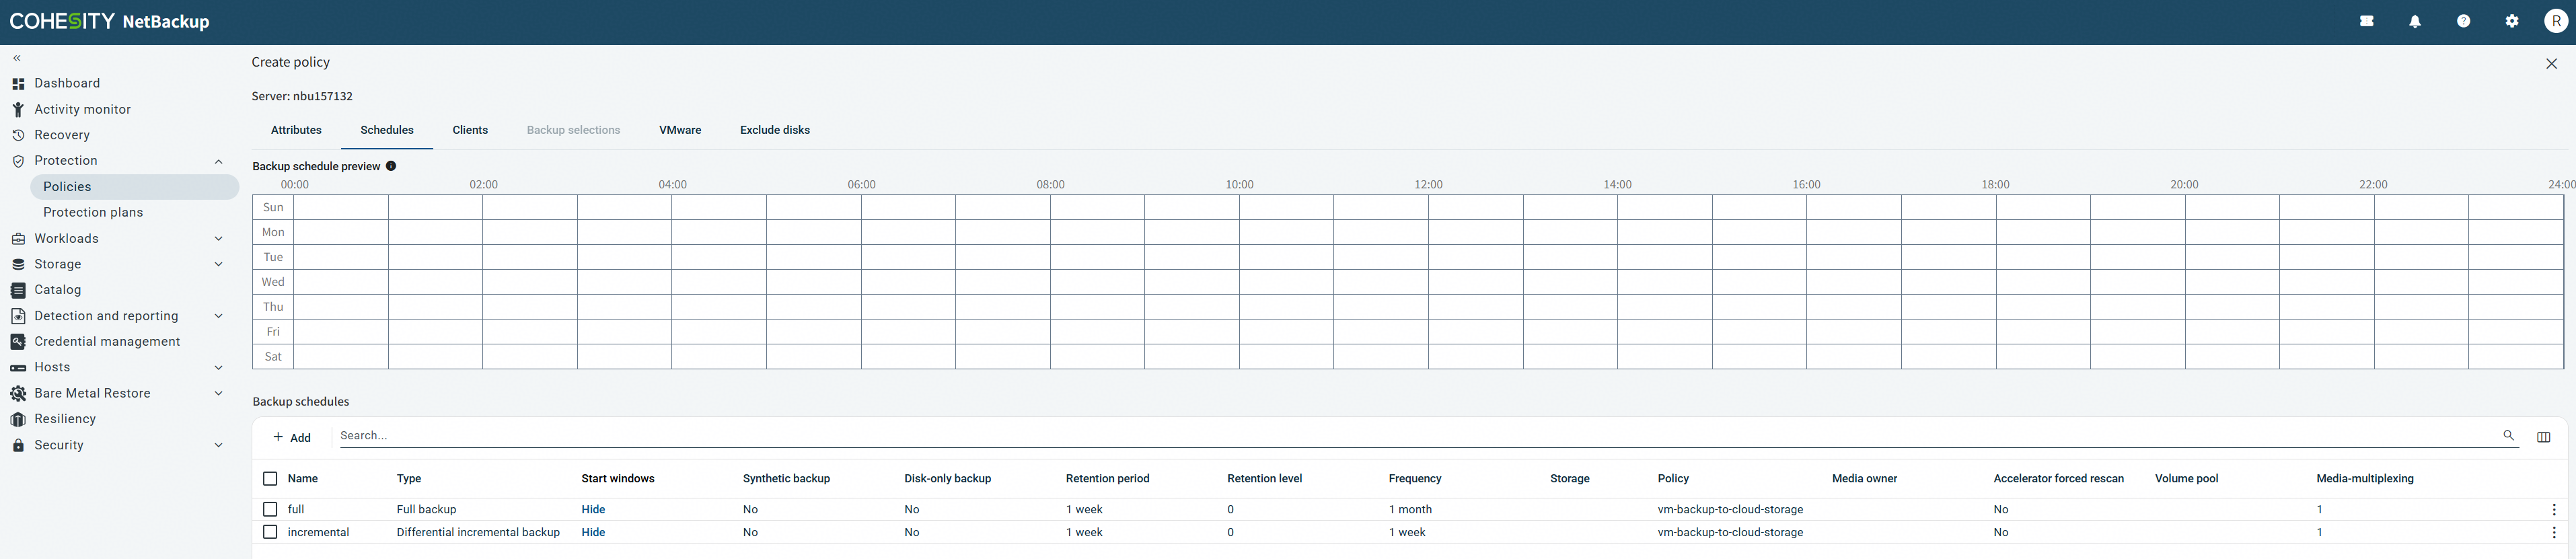Open messages icon in top bar
2576x559 pixels.
tap(2366, 21)
